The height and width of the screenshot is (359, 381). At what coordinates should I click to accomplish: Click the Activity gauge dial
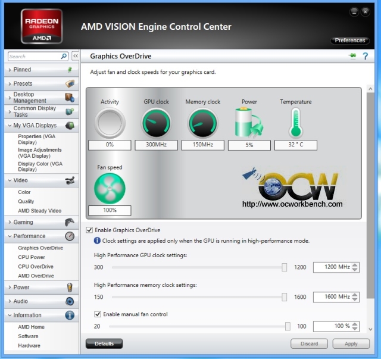[110, 123]
